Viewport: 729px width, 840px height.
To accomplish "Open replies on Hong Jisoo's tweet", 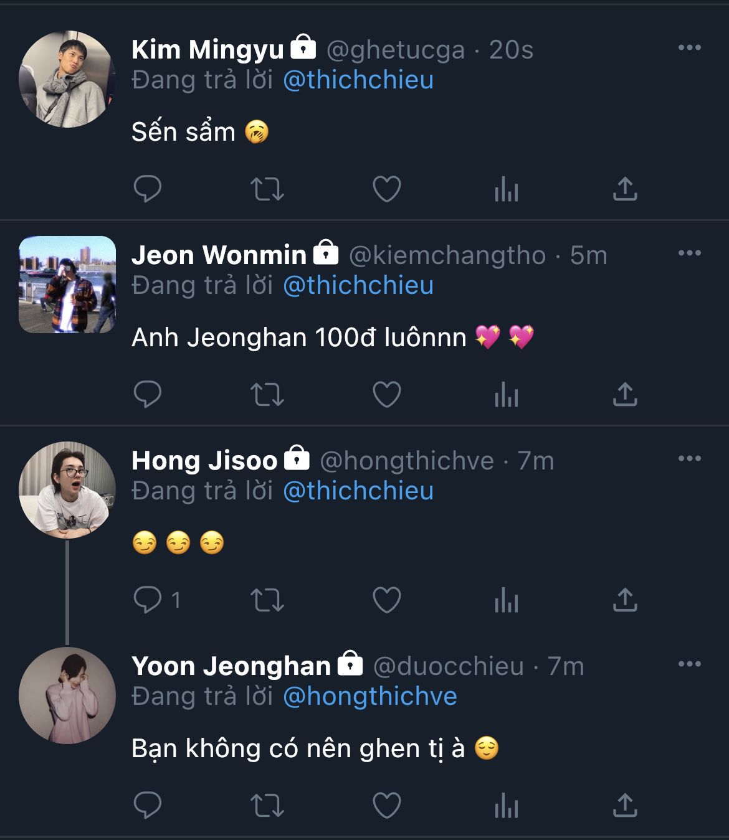I will tap(148, 600).
